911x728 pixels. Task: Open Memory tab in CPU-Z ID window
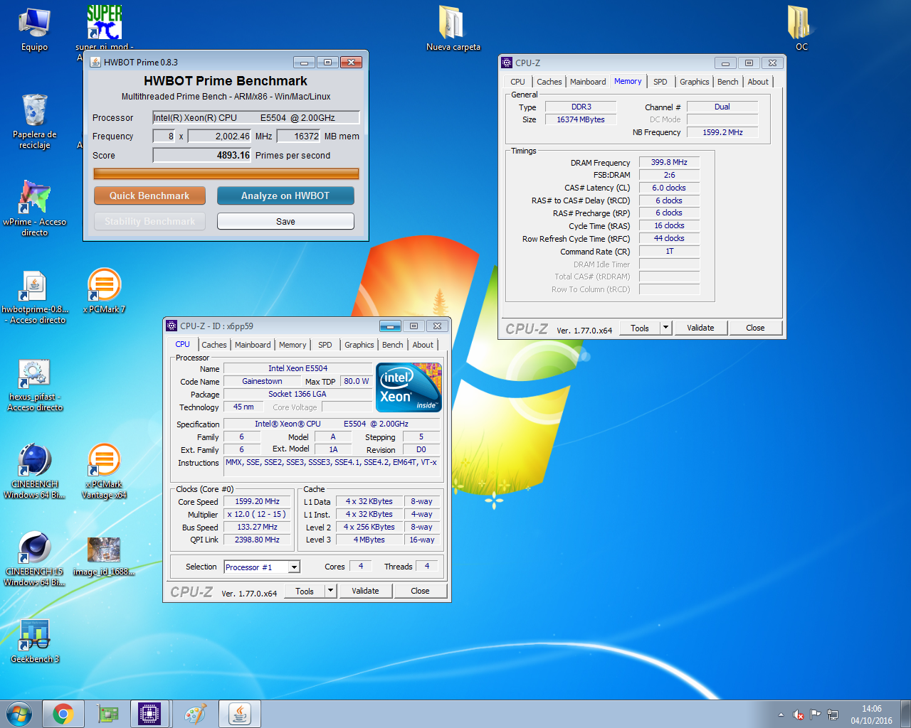tap(293, 345)
